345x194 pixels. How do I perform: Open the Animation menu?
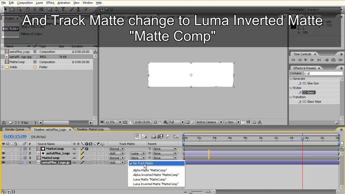tap(64, 3)
